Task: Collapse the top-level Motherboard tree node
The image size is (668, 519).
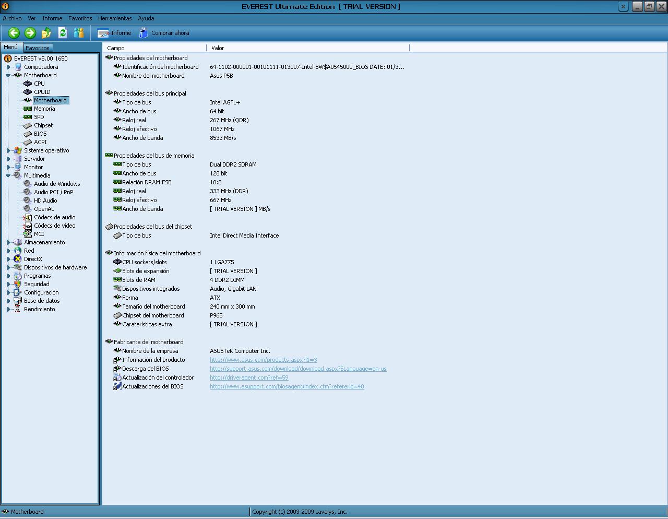Action: tap(9, 75)
